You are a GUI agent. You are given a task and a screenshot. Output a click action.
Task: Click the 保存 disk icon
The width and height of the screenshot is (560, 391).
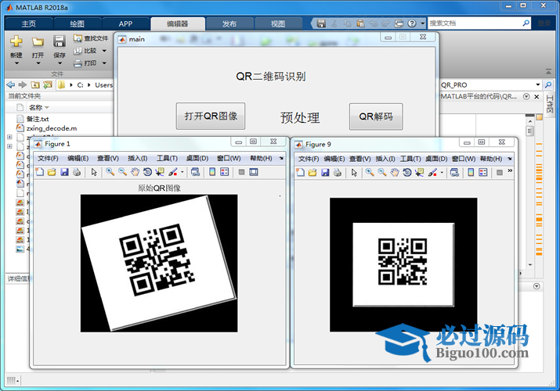[60, 41]
